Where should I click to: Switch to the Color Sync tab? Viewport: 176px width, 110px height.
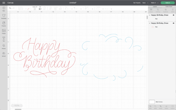pos(169,6)
